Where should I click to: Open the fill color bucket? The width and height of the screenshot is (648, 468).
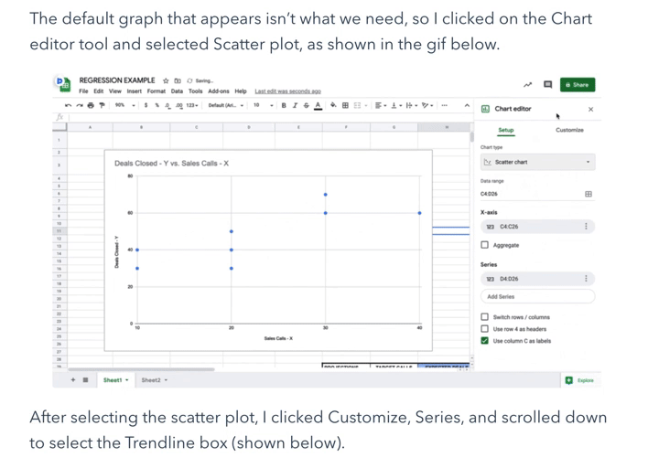coord(333,105)
